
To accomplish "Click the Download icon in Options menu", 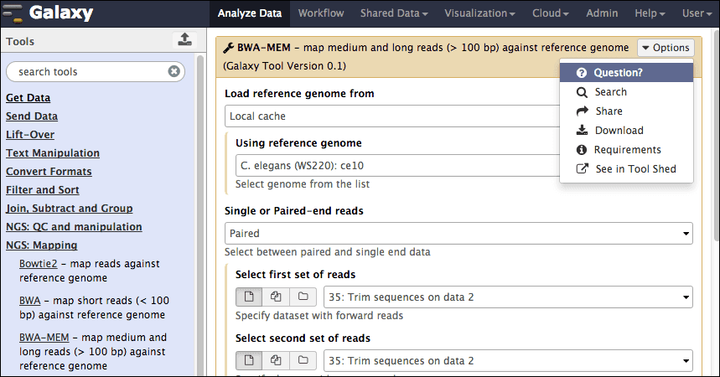I will pyautogui.click(x=582, y=131).
